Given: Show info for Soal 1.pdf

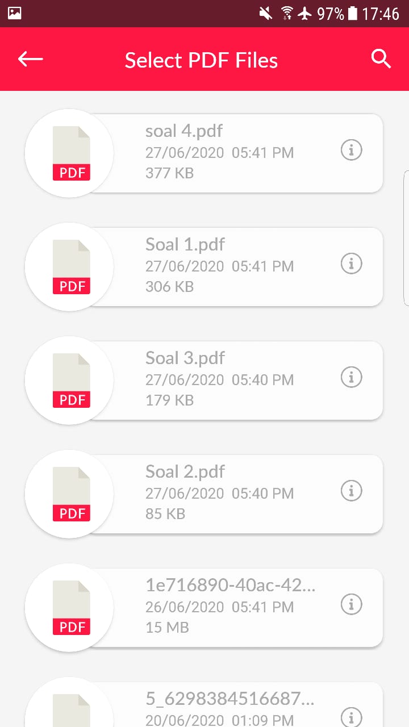Looking at the screenshot, I should (x=351, y=264).
